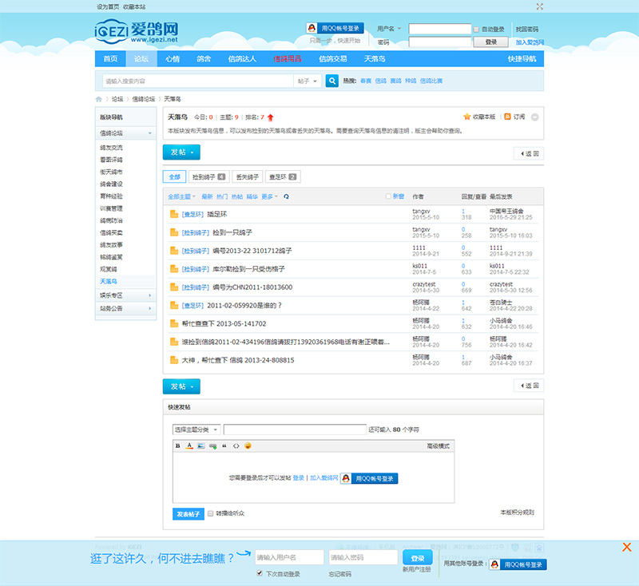639x586 pixels.
Task: Open the 全部主题 filter dropdown
Action: 182,196
